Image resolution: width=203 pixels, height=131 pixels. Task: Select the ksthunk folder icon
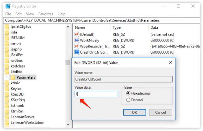pyautogui.click(x=7, y=106)
